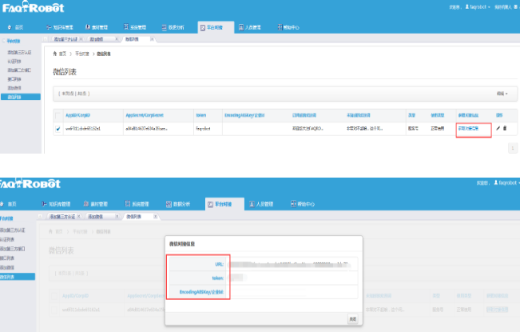Image resolution: width=520 pixels, height=332 pixels.
Task: Click 平台对接 breadcrumb link in upper screenshot
Action: click(82, 54)
